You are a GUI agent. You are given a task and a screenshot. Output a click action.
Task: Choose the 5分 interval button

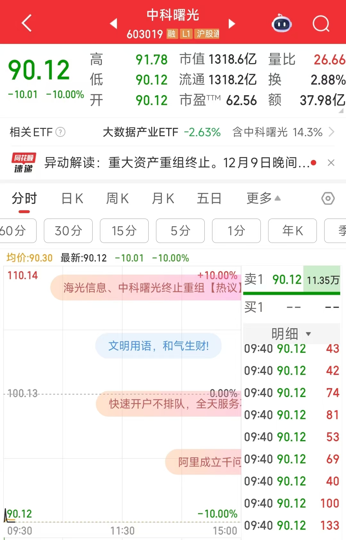(180, 231)
